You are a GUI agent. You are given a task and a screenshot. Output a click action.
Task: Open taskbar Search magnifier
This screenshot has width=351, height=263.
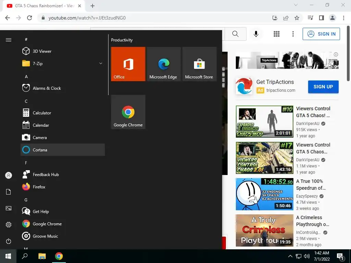[x=25, y=256]
